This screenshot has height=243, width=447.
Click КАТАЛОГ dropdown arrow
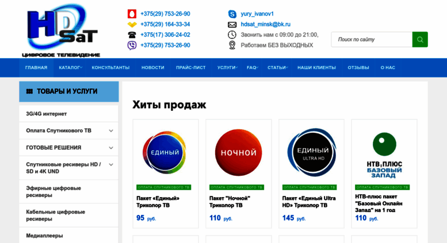[x=81, y=68]
